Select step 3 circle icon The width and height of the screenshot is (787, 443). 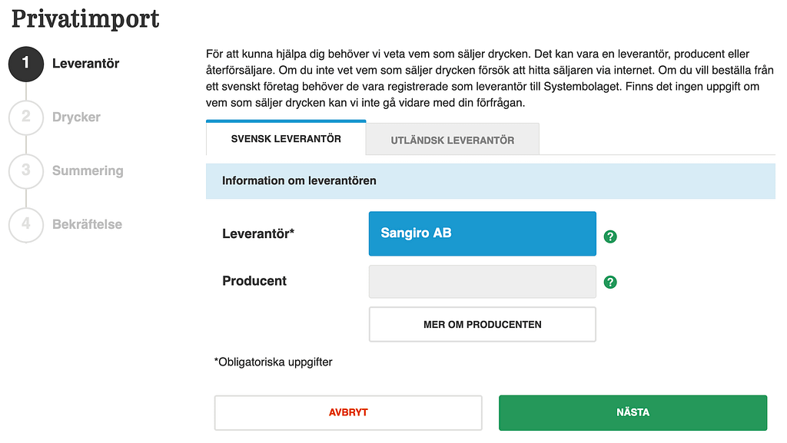26,171
